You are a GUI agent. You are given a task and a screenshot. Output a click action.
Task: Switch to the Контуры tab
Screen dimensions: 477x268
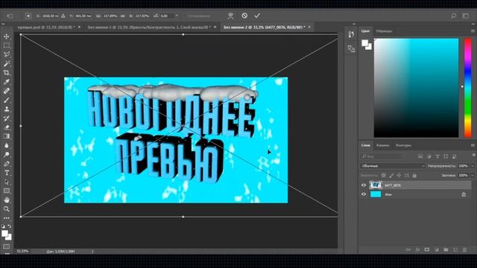pos(403,145)
